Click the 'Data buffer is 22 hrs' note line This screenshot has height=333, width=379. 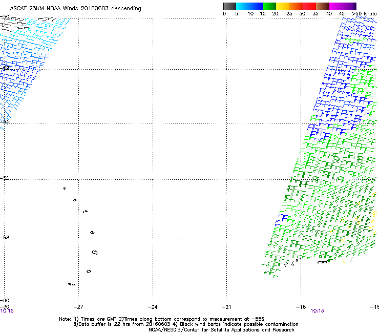point(185,324)
